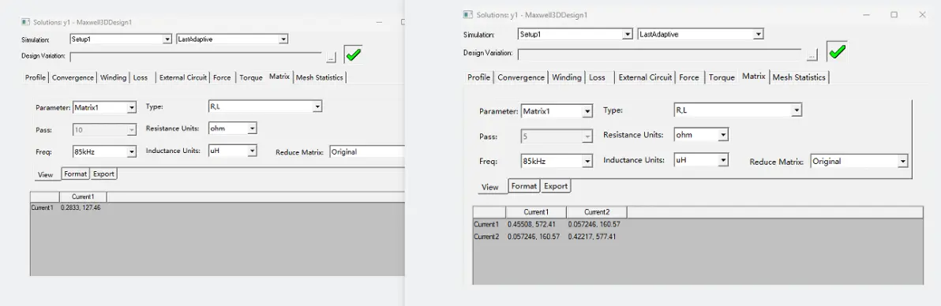Viewport: 941px width, 306px height.
Task: Click green checkmark icon in right Solutions window
Action: click(837, 51)
